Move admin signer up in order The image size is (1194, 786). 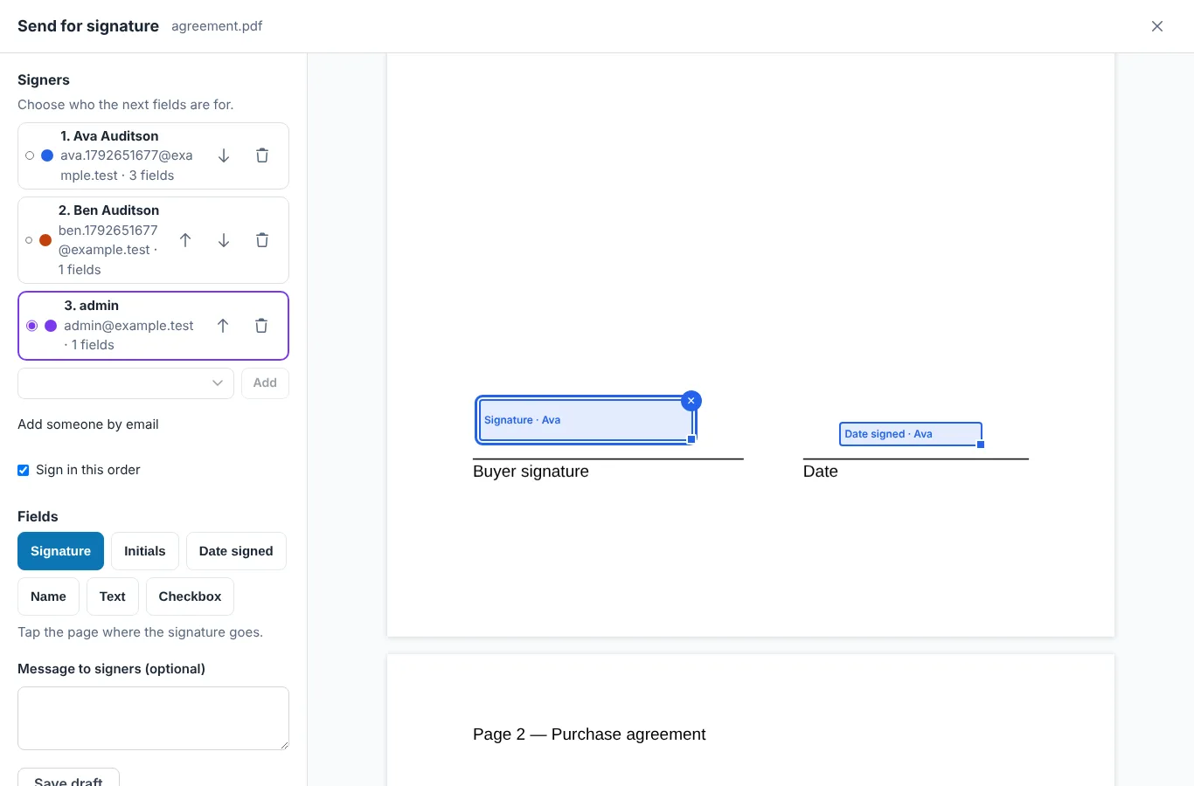click(x=223, y=326)
